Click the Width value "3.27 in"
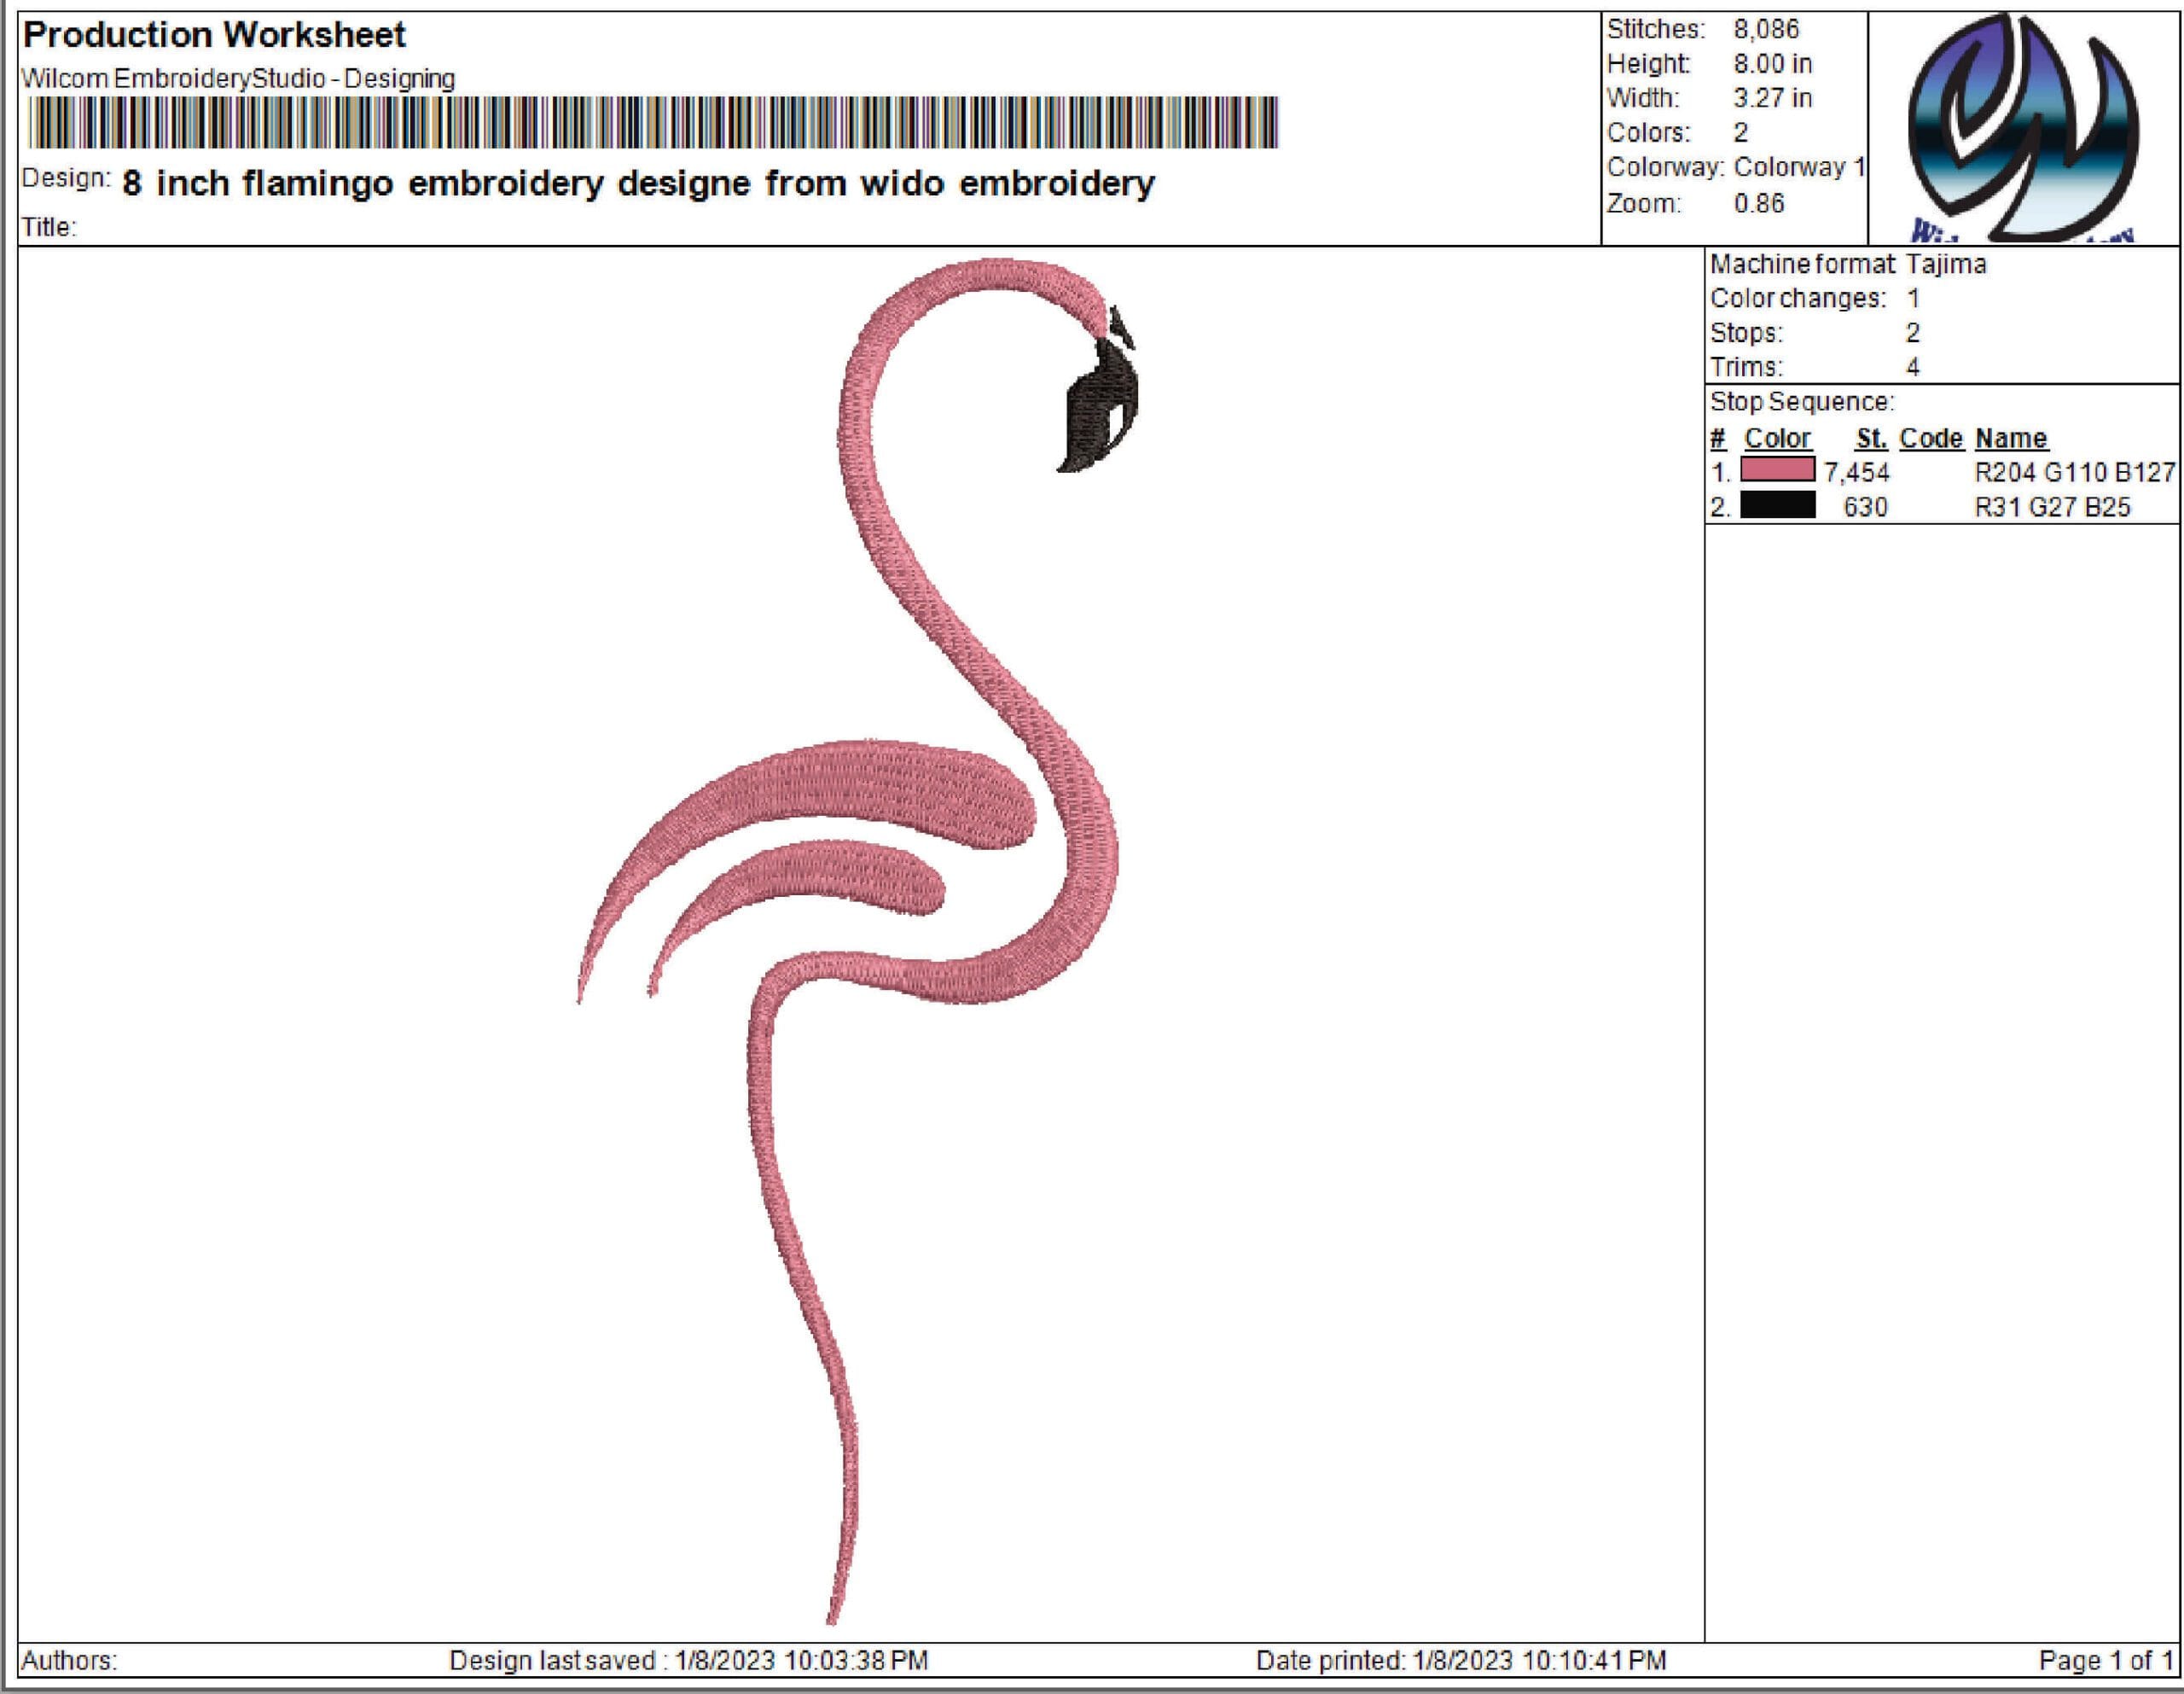2184x1694 pixels. coord(1772,98)
